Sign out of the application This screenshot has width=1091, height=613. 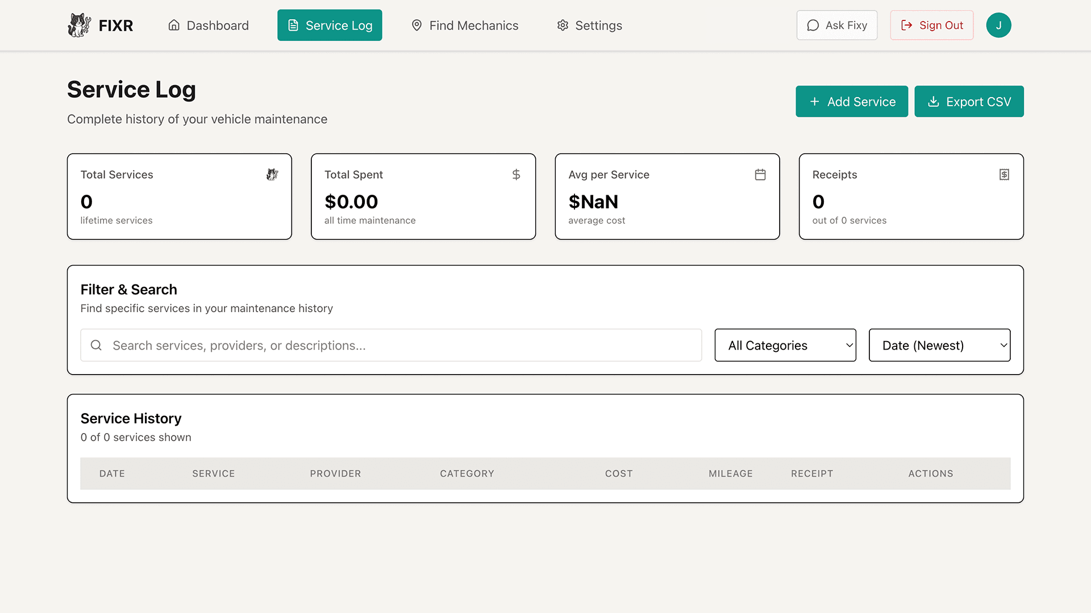931,25
